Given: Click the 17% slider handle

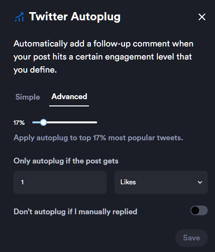Looking at the screenshot, I should pyautogui.click(x=43, y=122).
